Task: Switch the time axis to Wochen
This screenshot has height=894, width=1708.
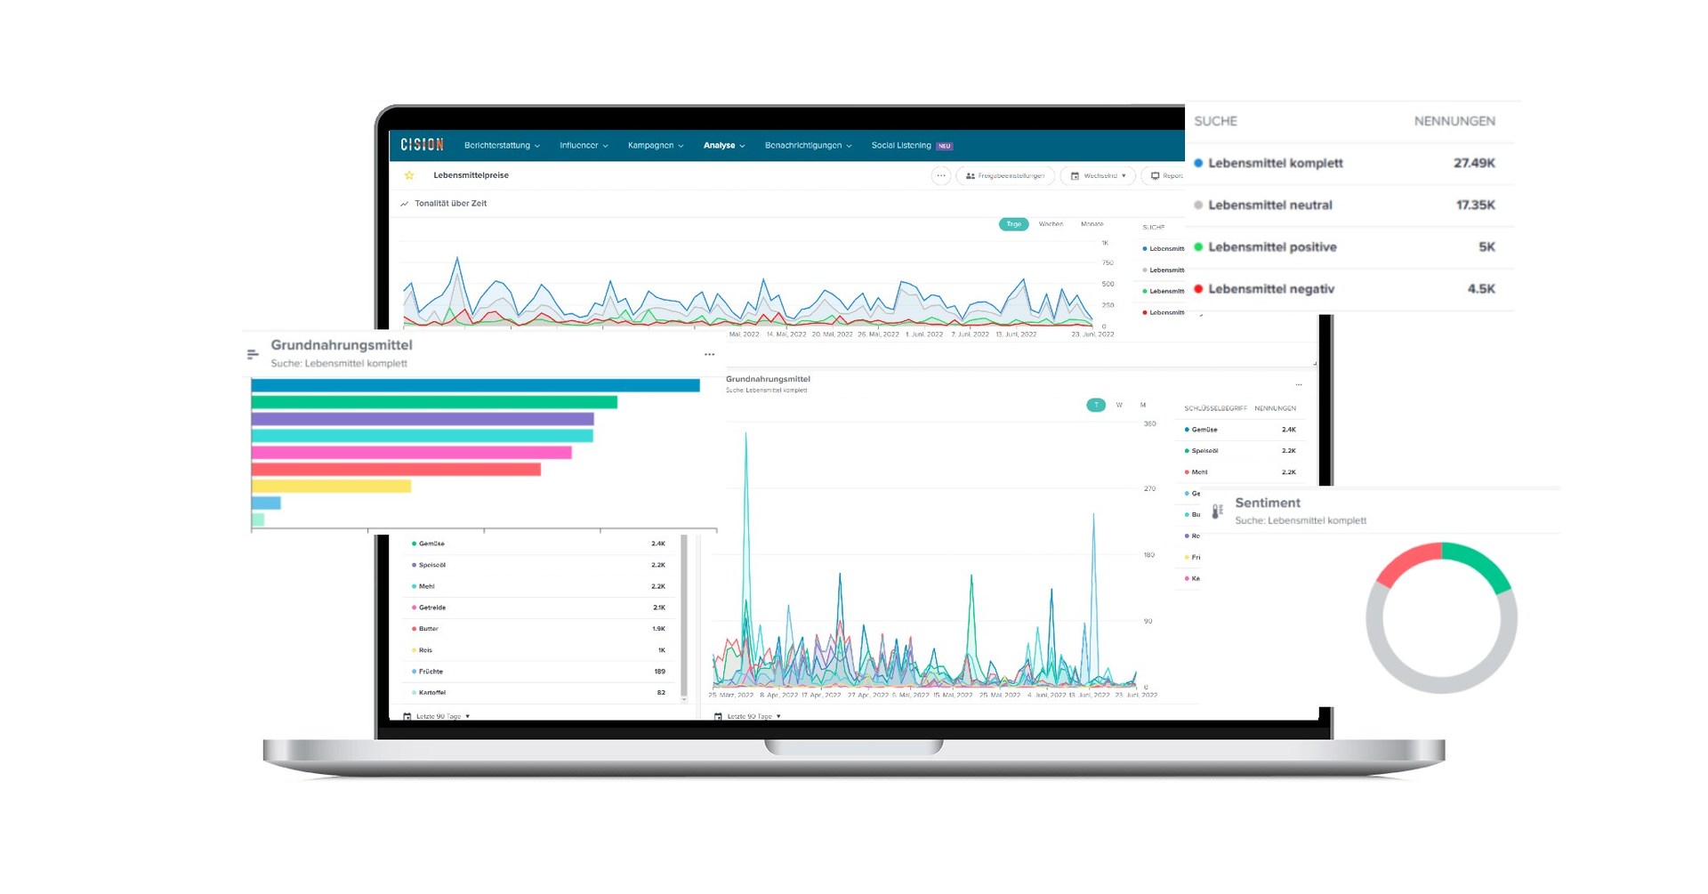Action: click(x=1052, y=224)
